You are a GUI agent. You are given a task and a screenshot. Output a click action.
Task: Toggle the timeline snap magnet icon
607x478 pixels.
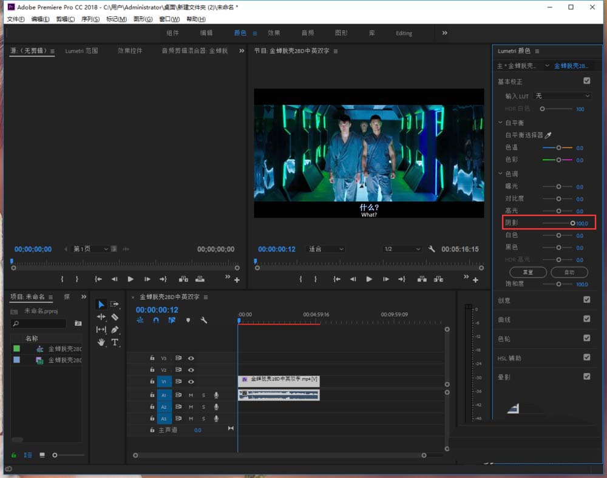pos(156,320)
